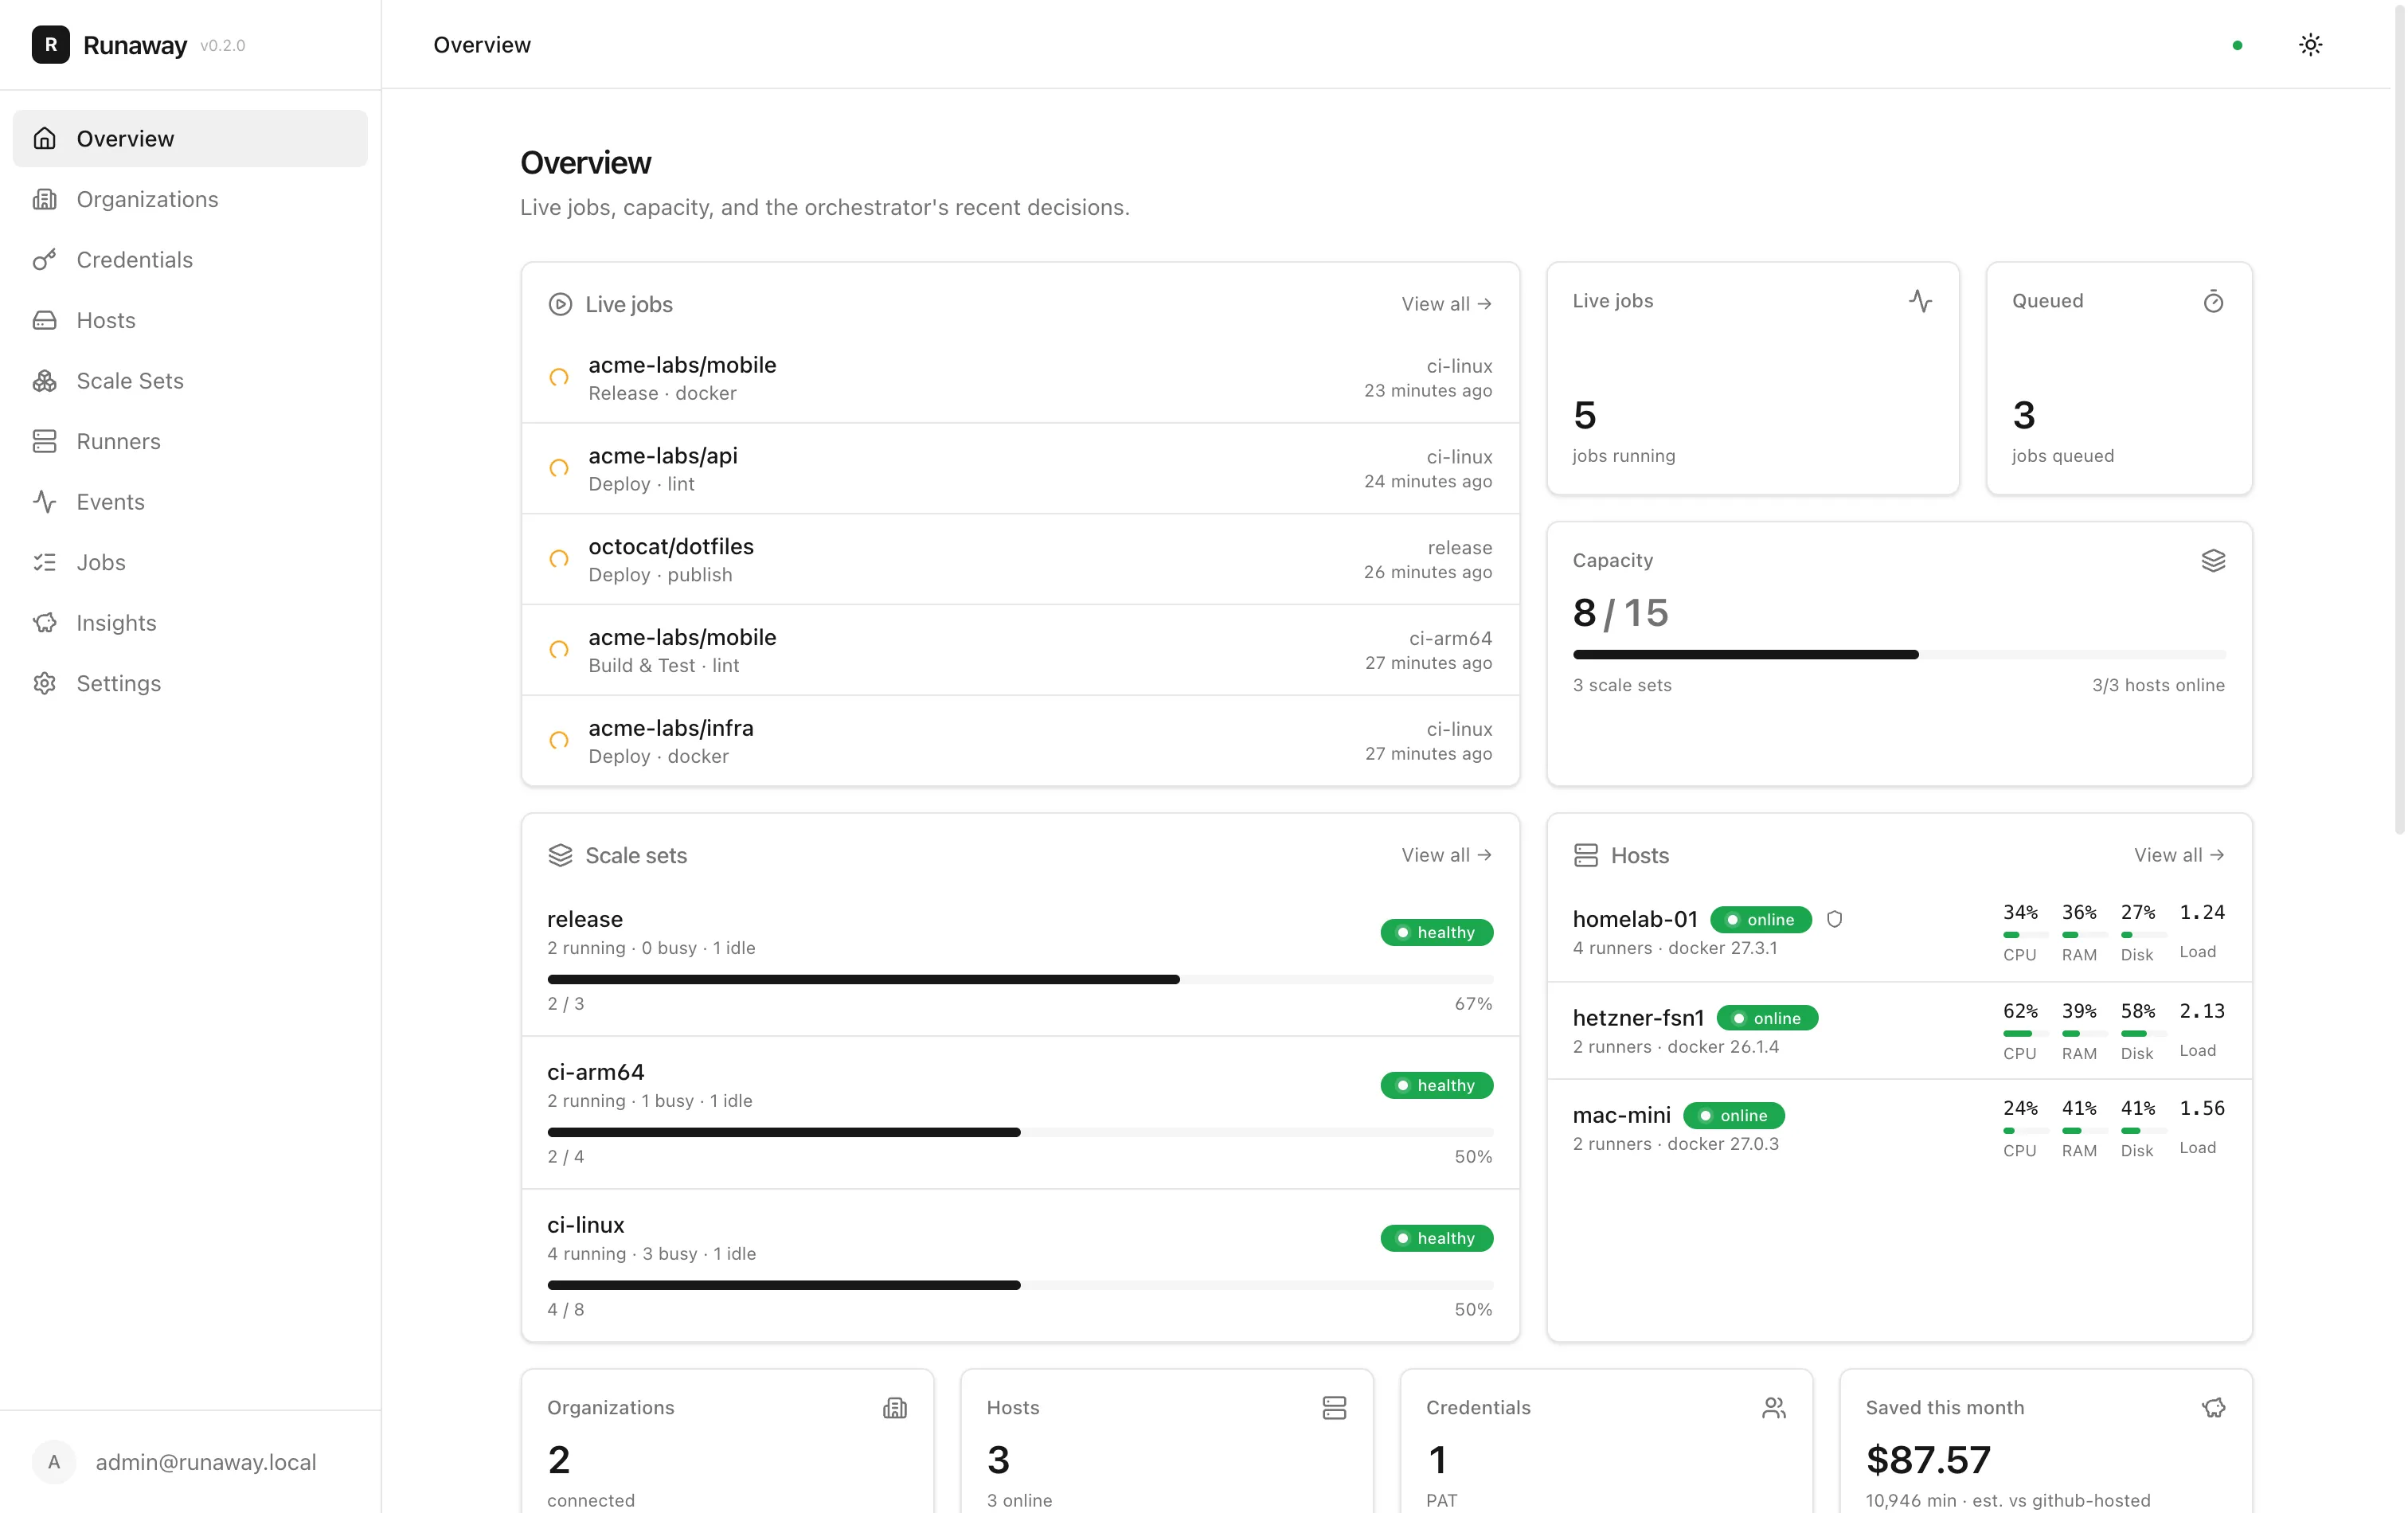
Task: Go to Credentials page in sidebar
Action: pyautogui.click(x=190, y=260)
